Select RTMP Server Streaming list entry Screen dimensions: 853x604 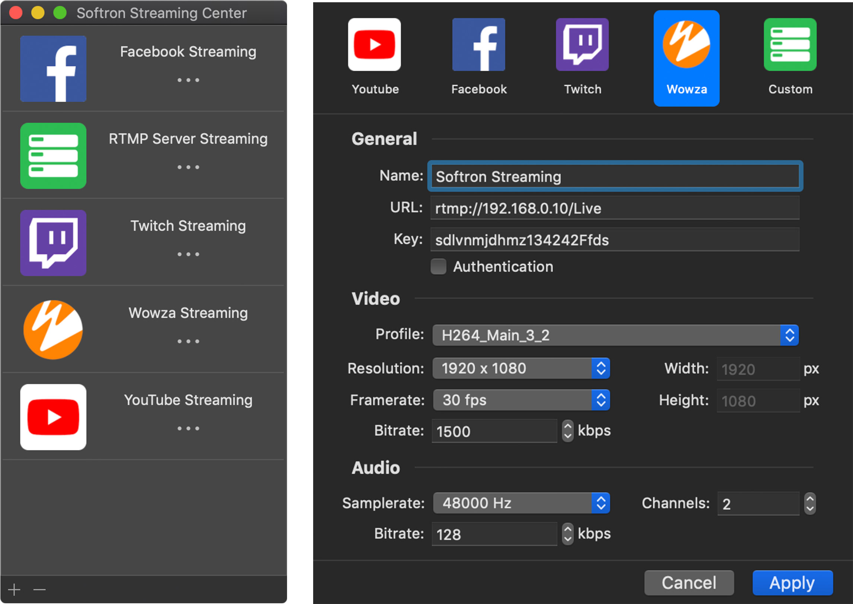click(x=188, y=139)
